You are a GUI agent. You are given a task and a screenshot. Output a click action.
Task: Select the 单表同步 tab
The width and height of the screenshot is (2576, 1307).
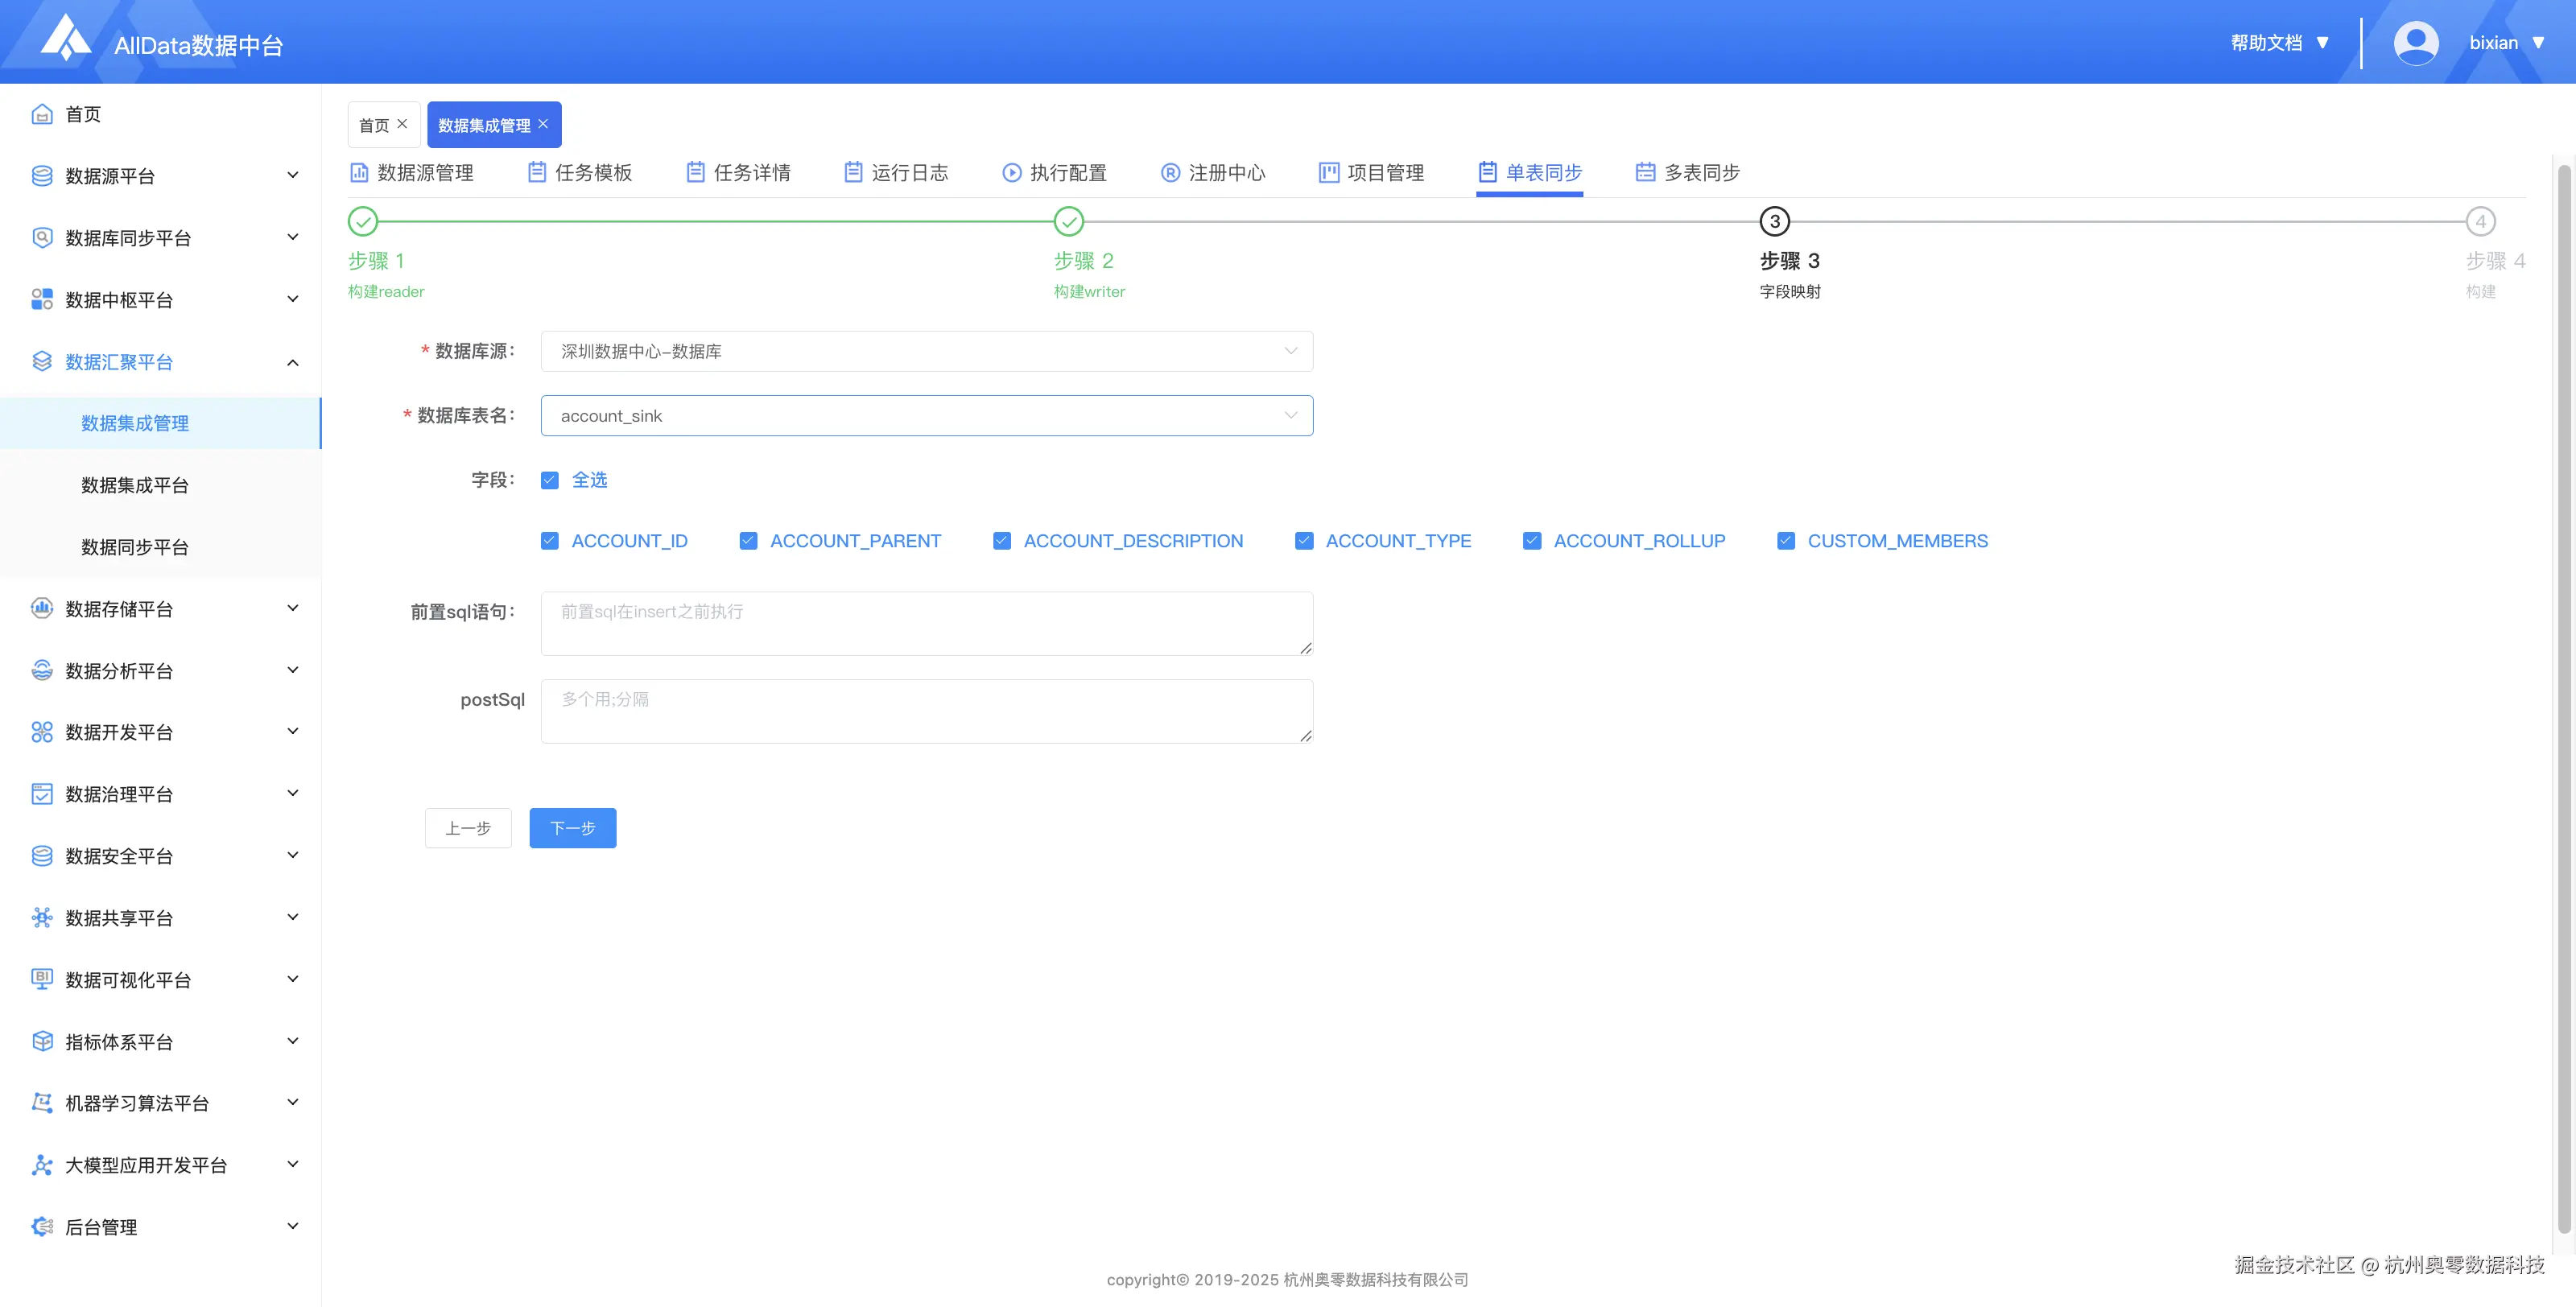1530,173
